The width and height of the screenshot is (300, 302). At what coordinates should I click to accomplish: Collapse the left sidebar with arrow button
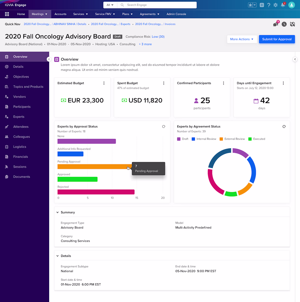point(49,59)
